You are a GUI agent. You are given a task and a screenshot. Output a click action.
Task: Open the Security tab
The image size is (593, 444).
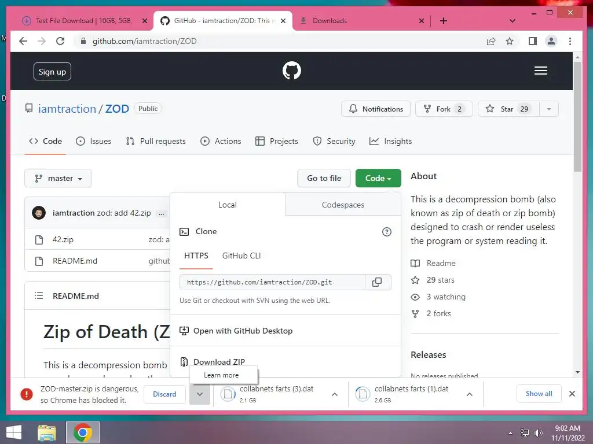(334, 141)
